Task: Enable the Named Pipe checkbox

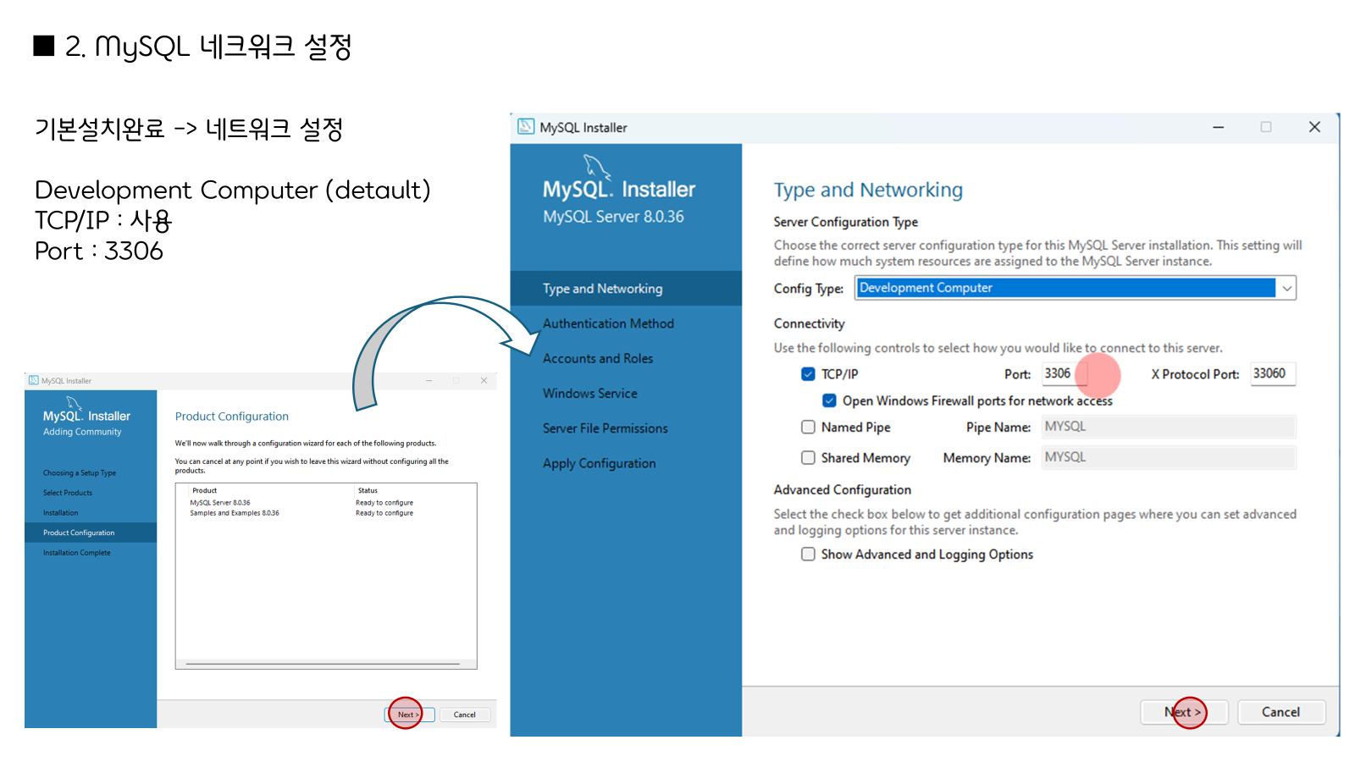Action: 808,428
